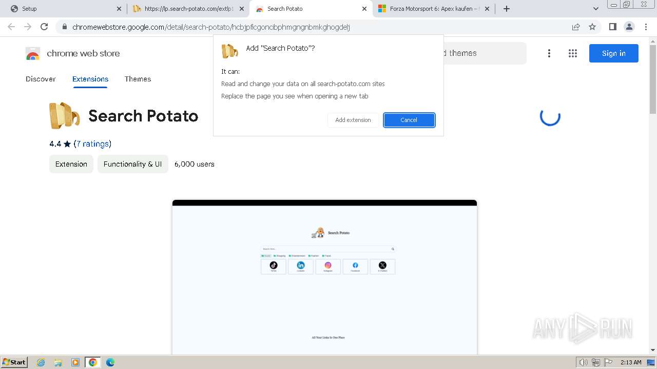Open File Explorer from taskbar
Viewport: 657px width, 369px height.
[58, 362]
